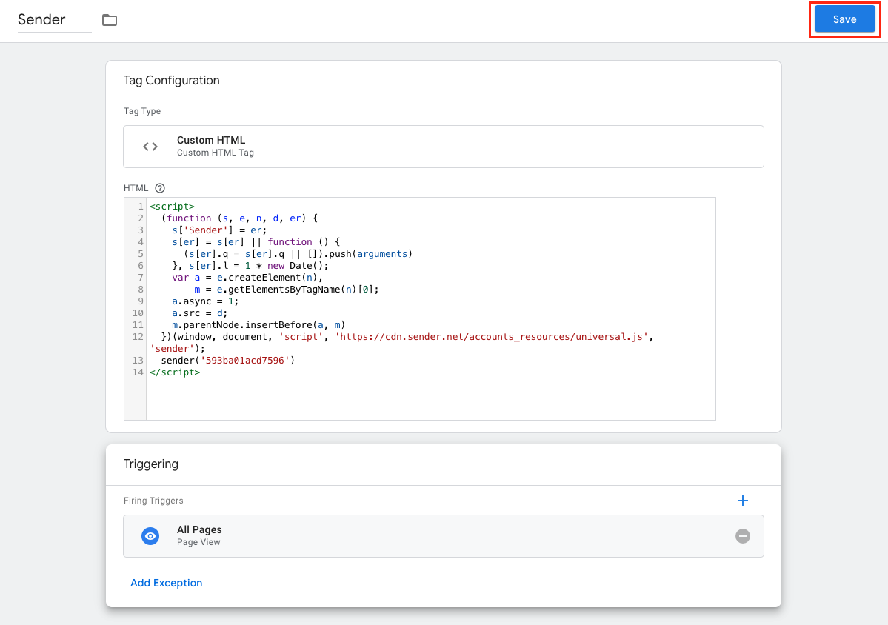The width and height of the screenshot is (888, 625).
Task: Open the HTML help question mark icon
Action: (159, 188)
